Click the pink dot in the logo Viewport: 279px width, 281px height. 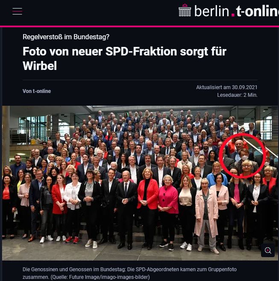(233, 15)
